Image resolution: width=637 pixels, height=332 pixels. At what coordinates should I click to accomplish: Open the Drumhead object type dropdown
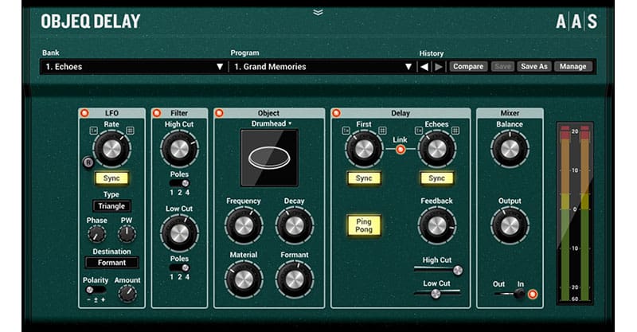(272, 123)
